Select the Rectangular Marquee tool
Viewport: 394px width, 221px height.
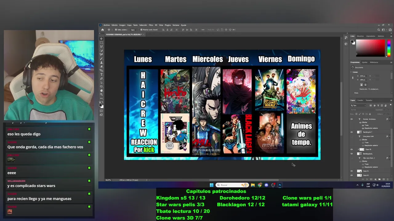[101, 42]
